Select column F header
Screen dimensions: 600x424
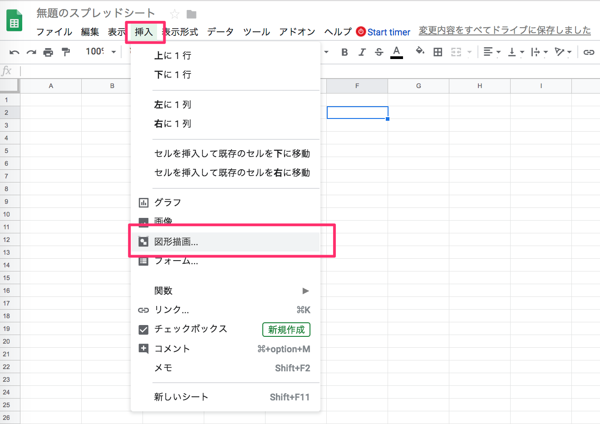[357, 86]
